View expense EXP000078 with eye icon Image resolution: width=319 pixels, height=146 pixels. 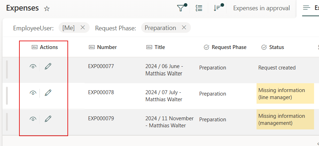(33, 93)
